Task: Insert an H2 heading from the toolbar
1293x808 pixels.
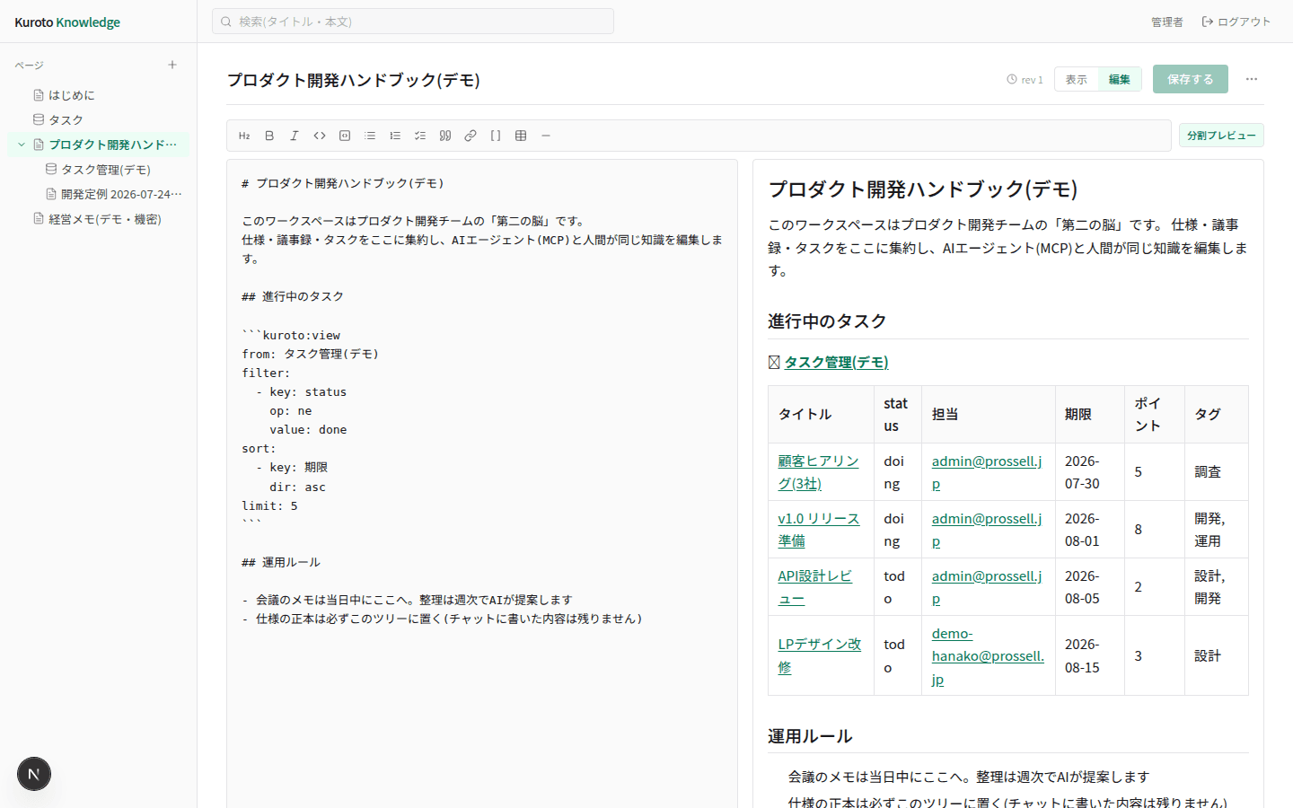Action: (244, 136)
